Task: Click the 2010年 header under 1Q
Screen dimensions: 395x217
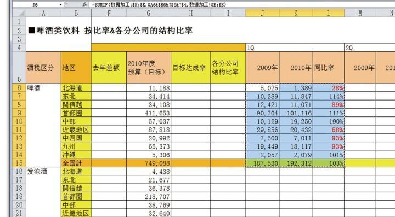Action: click(x=296, y=68)
